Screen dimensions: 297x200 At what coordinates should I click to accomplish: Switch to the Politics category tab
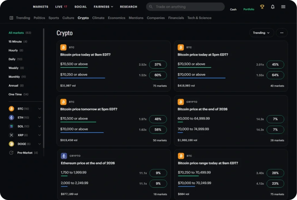39,18
